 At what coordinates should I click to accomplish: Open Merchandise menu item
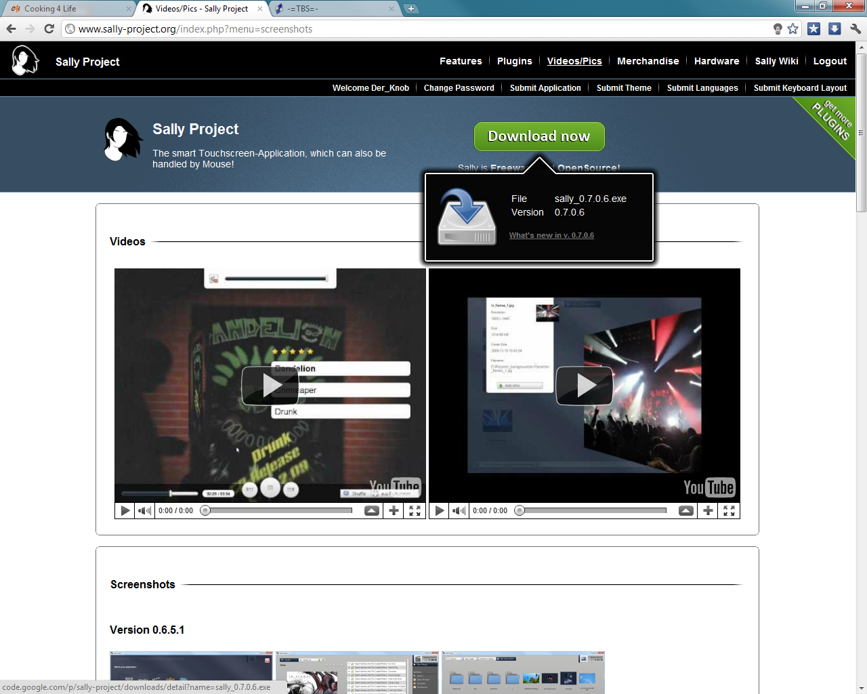pos(648,61)
